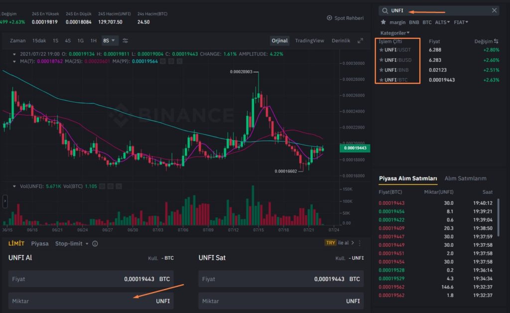Switch chart interval to 4S
The width and height of the screenshot is (510, 313).
coord(68,41)
